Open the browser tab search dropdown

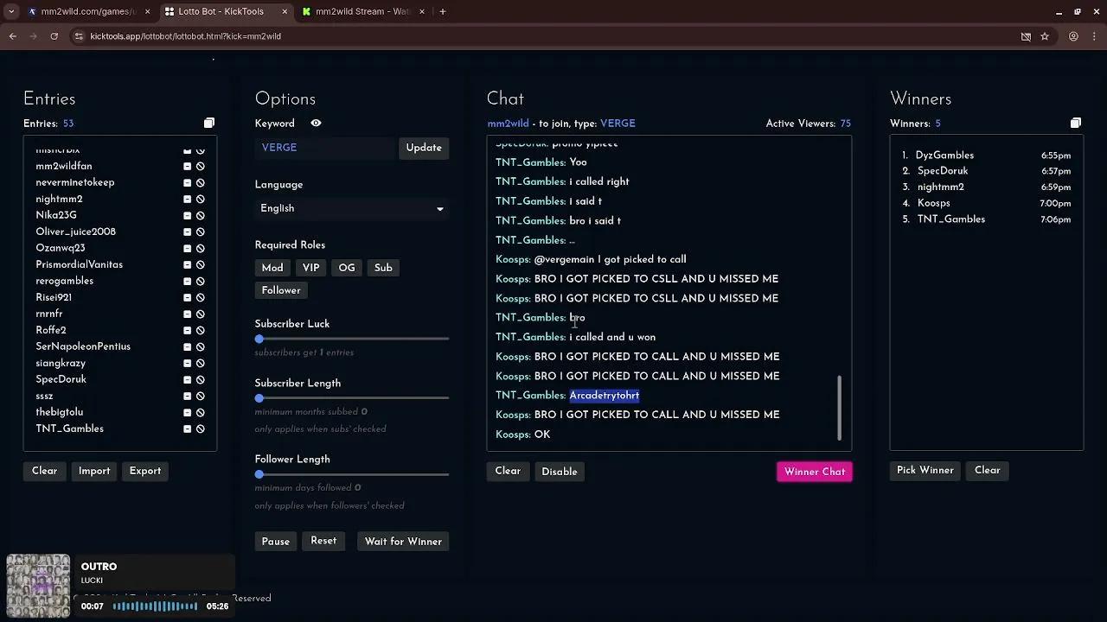tap(11, 11)
